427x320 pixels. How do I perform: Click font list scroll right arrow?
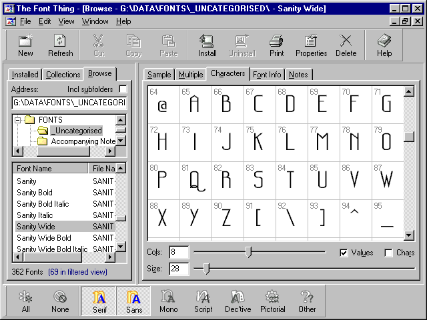point(110,257)
